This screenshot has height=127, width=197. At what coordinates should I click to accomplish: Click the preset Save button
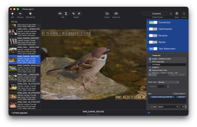pos(173,75)
